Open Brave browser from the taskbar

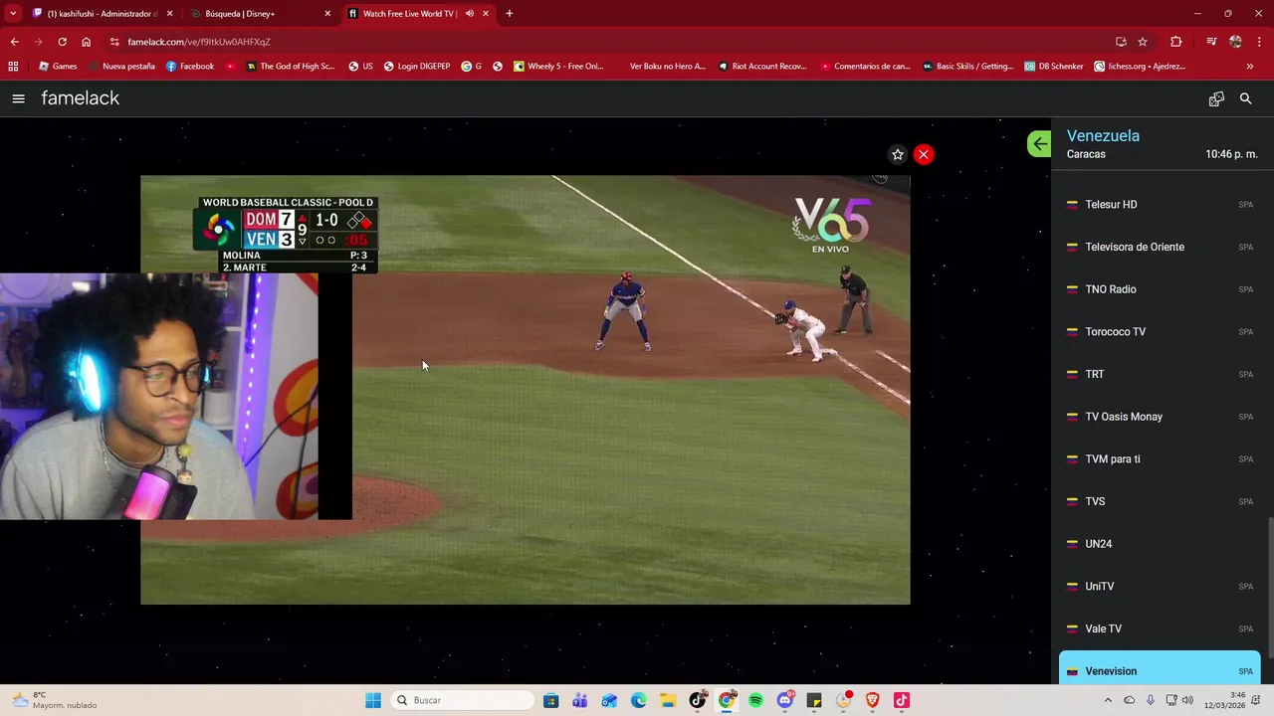(873, 700)
